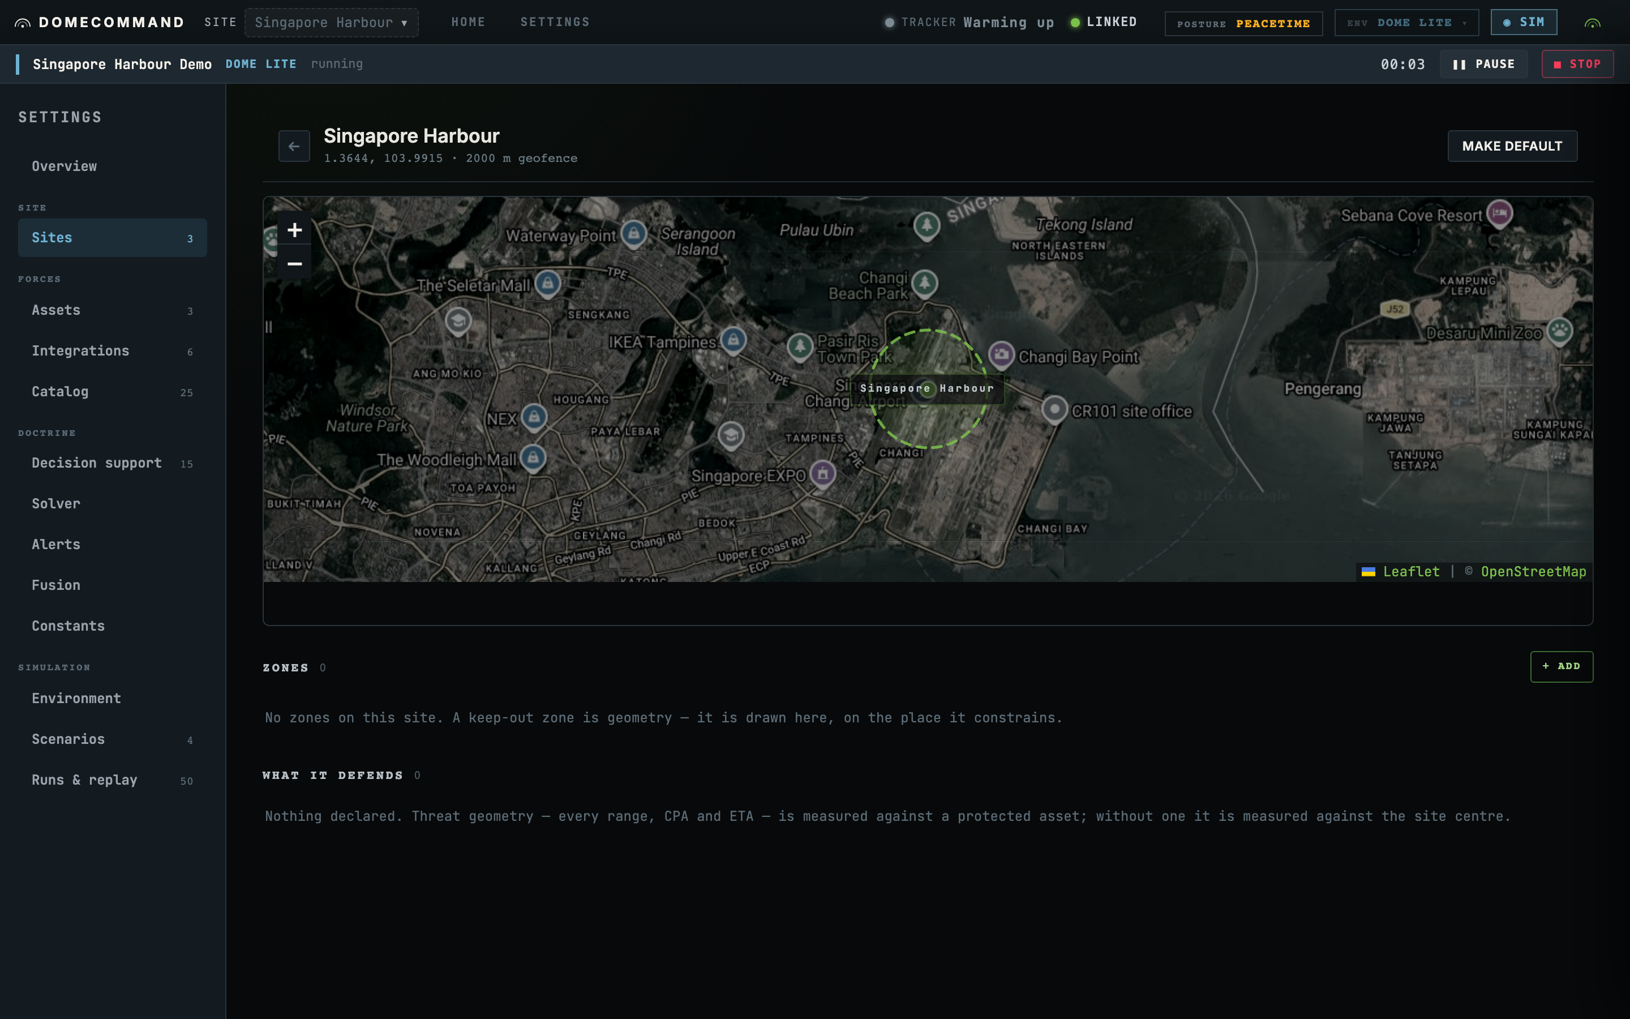Click the Changi Beach Park tree marker
Screen dimensions: 1630x1019
[925, 283]
